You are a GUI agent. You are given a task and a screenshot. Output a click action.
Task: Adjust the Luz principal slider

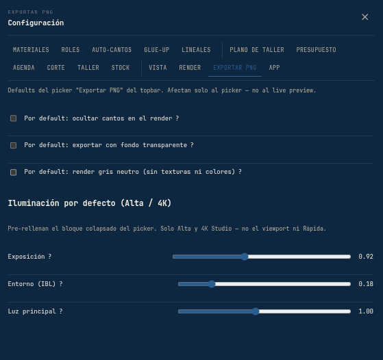click(x=264, y=311)
